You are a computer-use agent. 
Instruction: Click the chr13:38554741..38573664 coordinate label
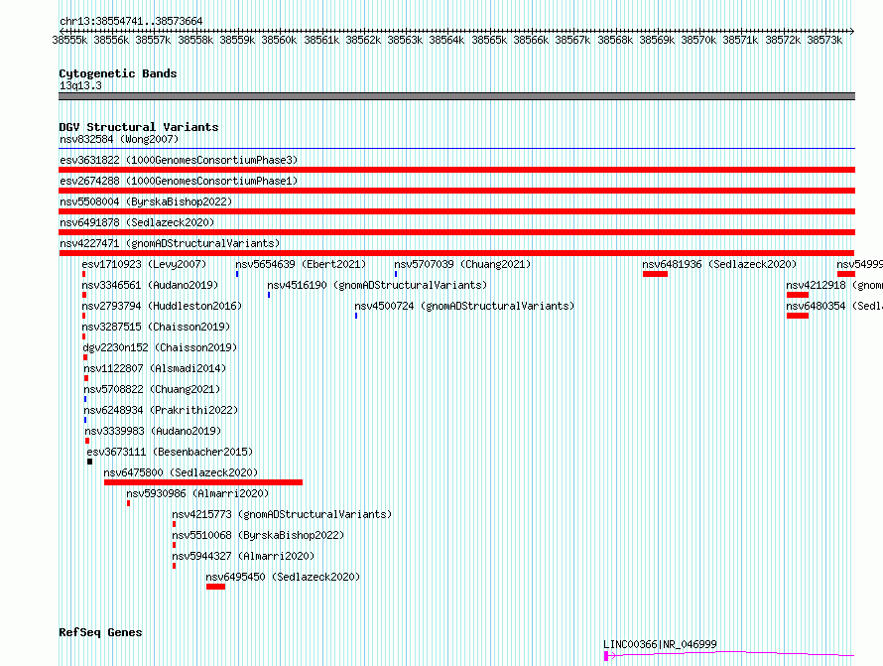point(131,21)
